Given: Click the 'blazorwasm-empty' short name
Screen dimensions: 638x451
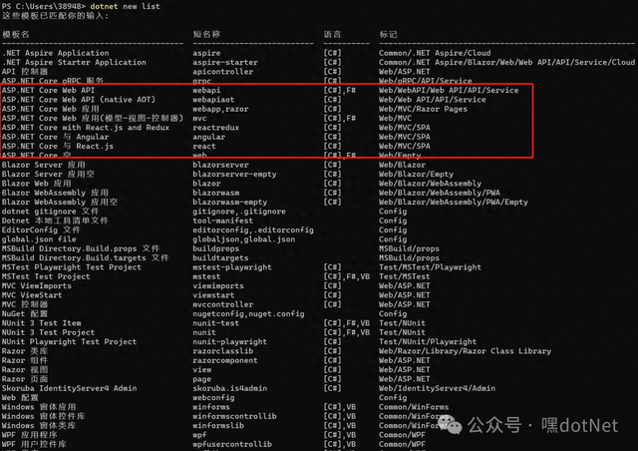Looking at the screenshot, I should (230, 203).
